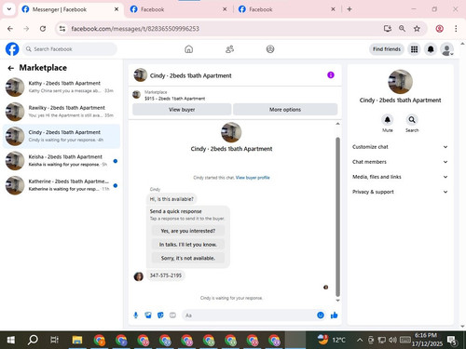This screenshot has width=466, height=349.
Task: Reload the page with refresh icon
Action: tap(43, 29)
